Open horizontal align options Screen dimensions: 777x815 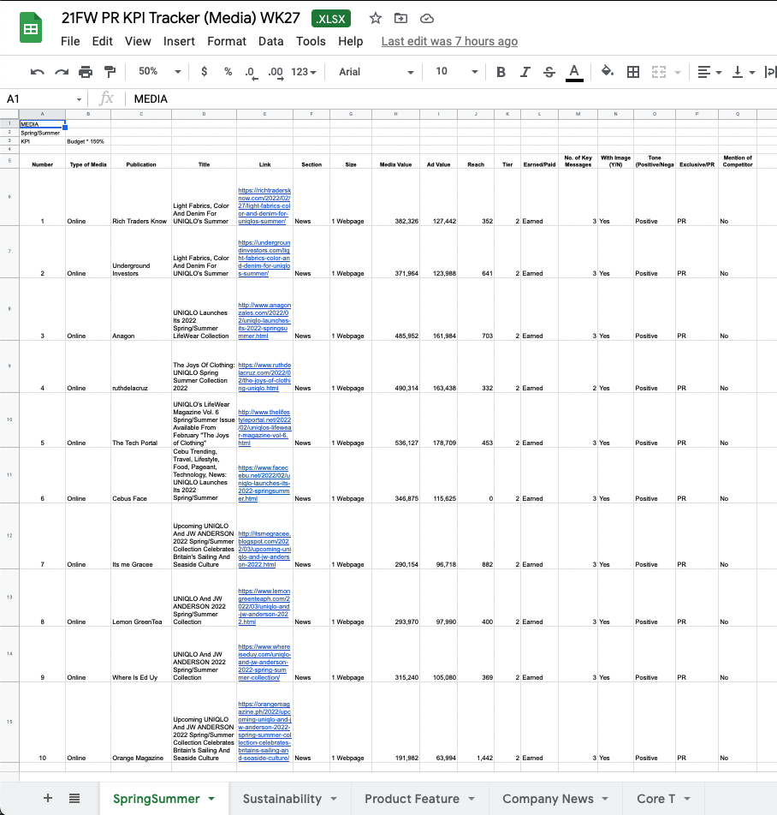(709, 72)
